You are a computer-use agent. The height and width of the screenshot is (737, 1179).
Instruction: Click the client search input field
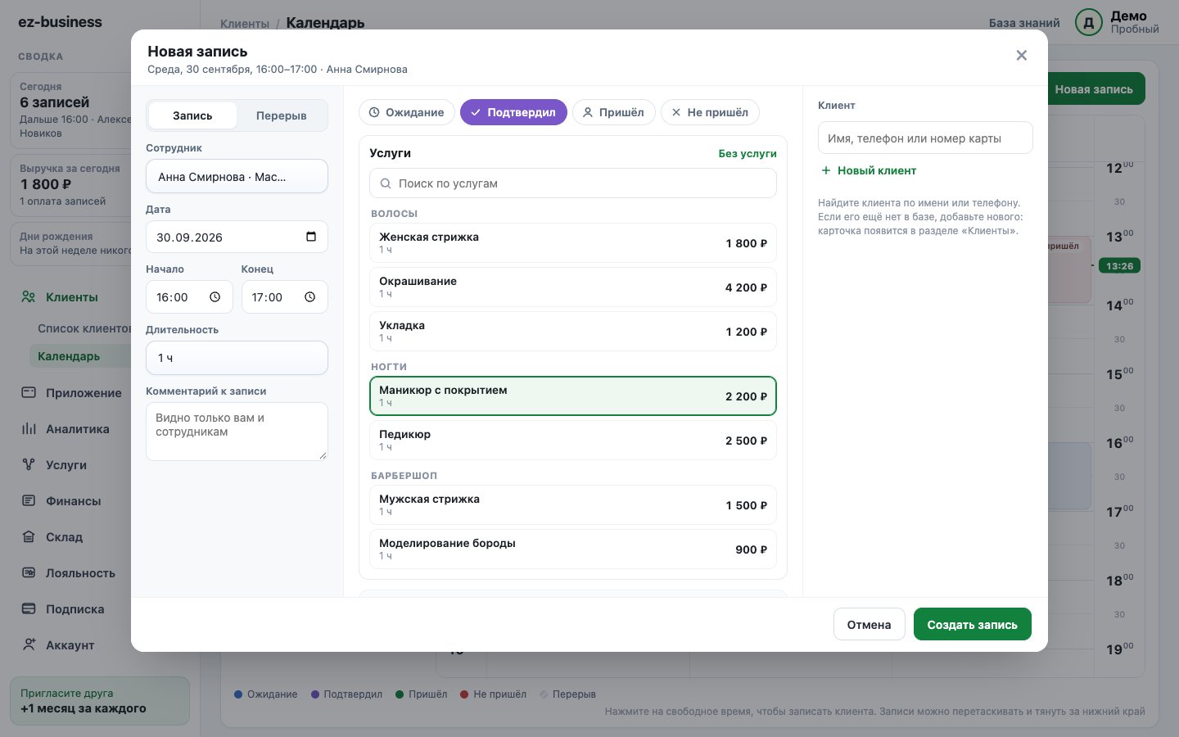925,138
